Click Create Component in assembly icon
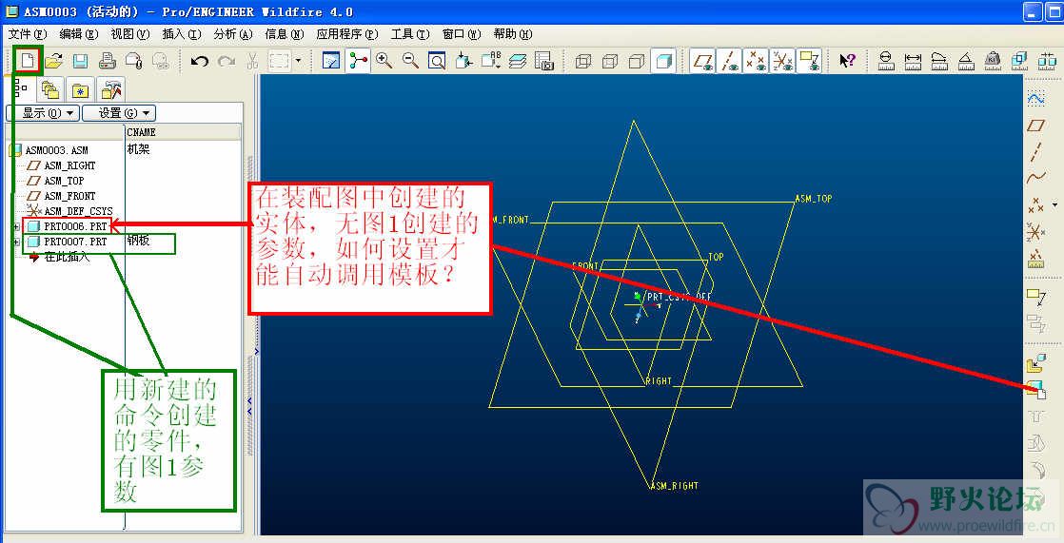Image resolution: width=1064 pixels, height=543 pixels. click(x=1035, y=391)
